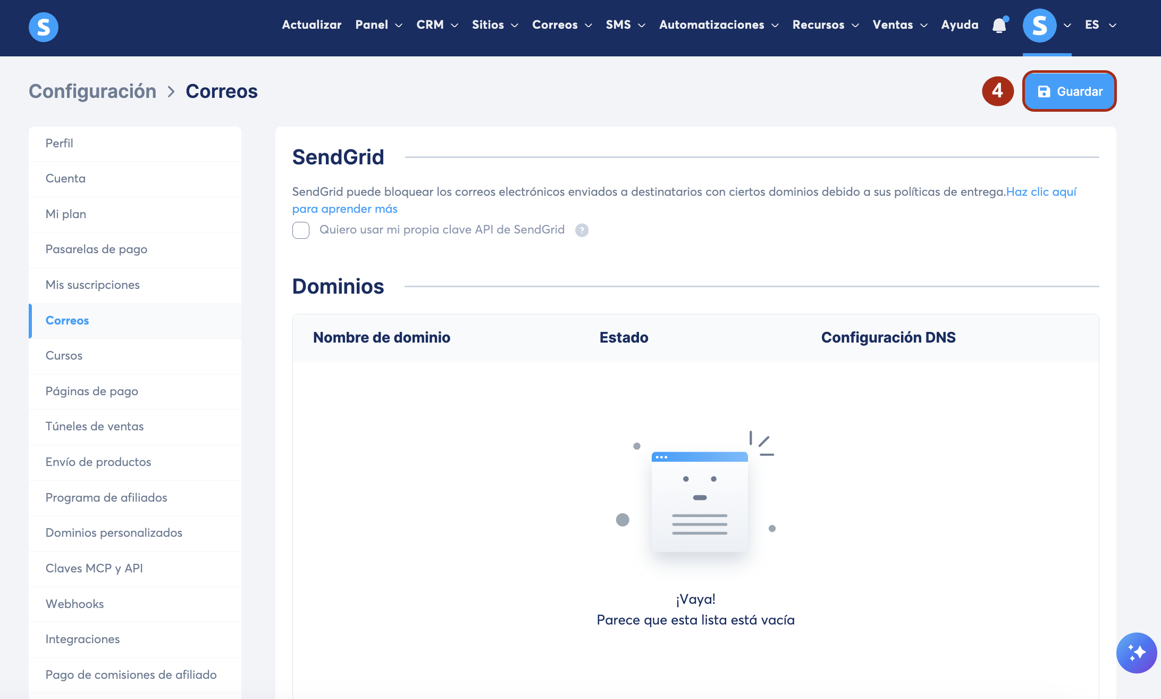Click the SendGrid API key help icon
The width and height of the screenshot is (1161, 699).
point(582,230)
